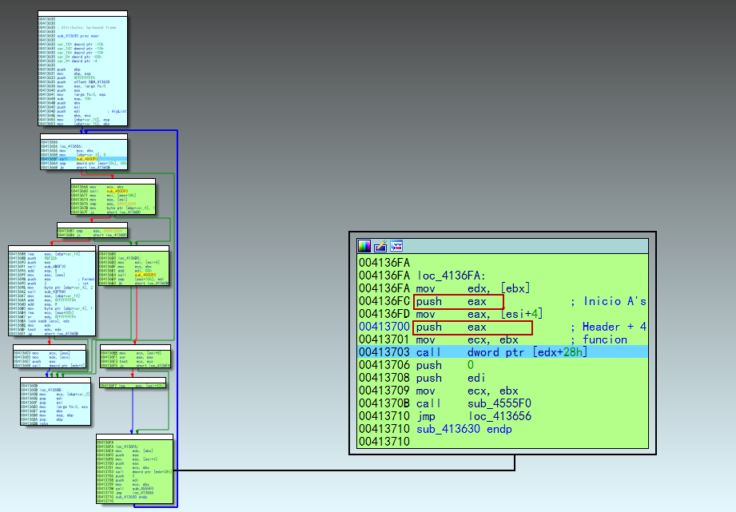Click the leftmost palette icon on the zoomed node
The height and width of the screenshot is (512, 736).
click(364, 246)
